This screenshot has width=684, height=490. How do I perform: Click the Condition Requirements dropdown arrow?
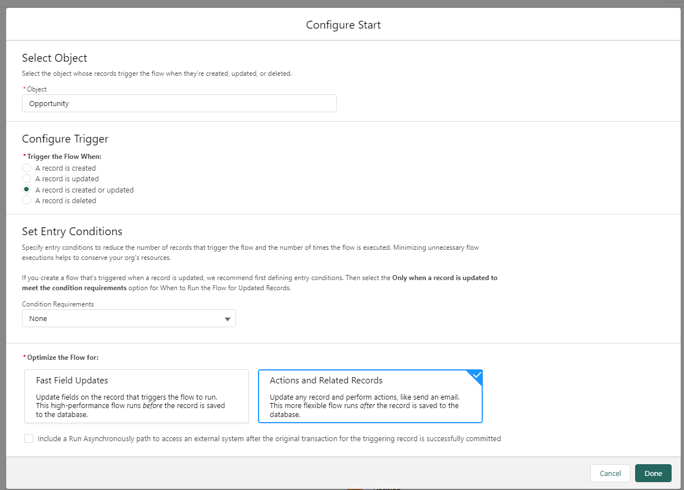[227, 319]
